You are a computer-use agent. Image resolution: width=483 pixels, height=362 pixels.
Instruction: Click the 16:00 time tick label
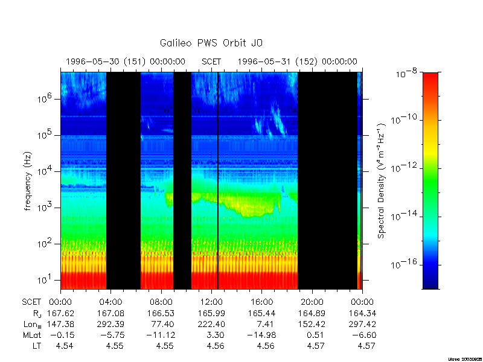(x=261, y=302)
